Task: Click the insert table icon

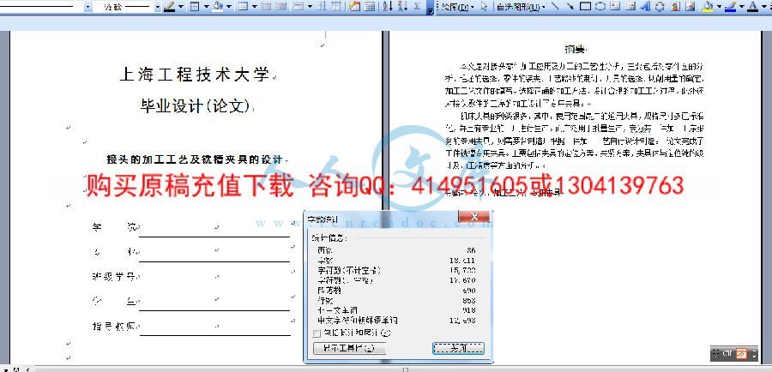Action: [243, 6]
